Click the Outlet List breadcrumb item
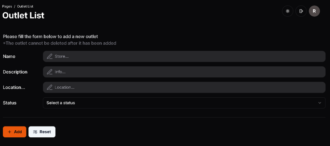Screen dimensions: 330x146 click(25, 6)
